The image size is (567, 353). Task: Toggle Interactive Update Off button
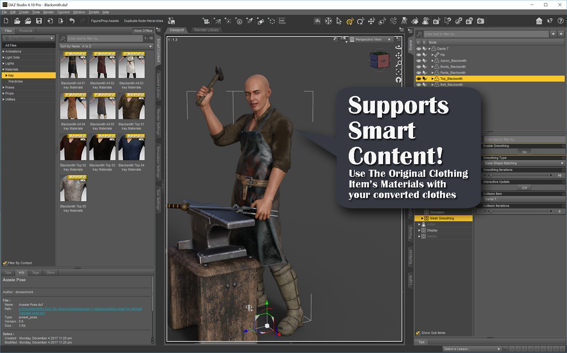(x=524, y=188)
